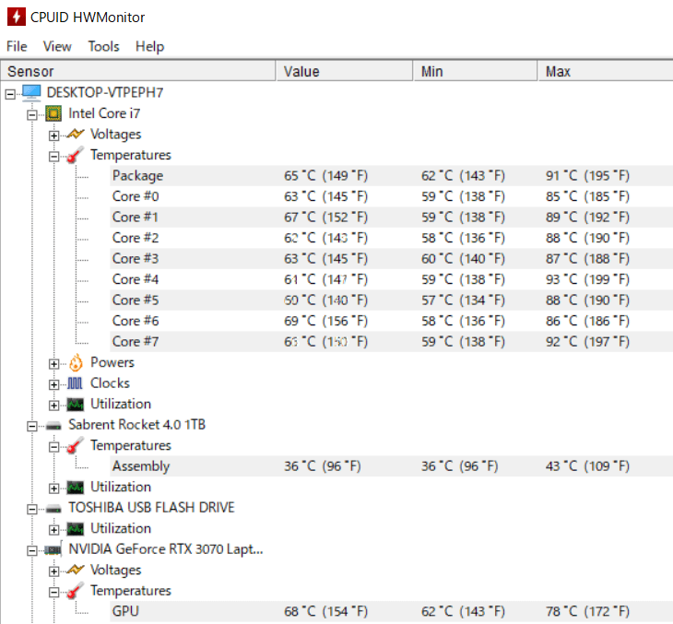The height and width of the screenshot is (624, 673).
Task: Select the Core #6 row
Action: click(x=392, y=321)
